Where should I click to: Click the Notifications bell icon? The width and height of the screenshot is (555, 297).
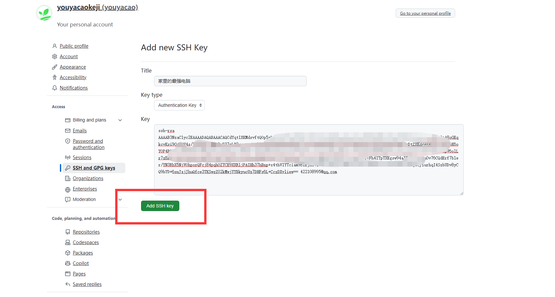click(54, 88)
